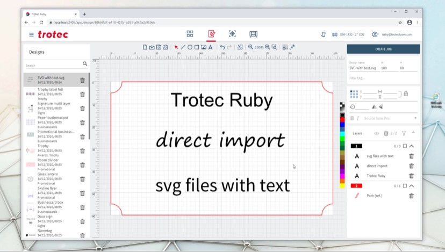The width and height of the screenshot is (445, 252).
Task: Collapse layer 1 group with chevron
Action: (x=412, y=146)
